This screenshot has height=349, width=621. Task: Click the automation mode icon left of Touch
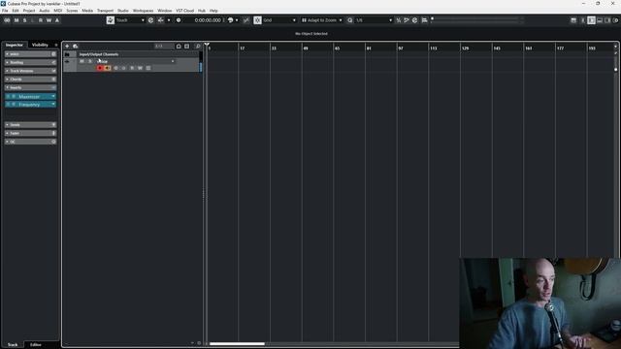point(111,20)
